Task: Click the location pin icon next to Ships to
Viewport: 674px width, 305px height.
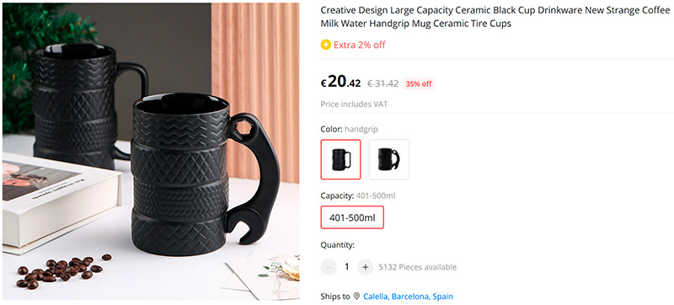Action: pyautogui.click(x=356, y=297)
